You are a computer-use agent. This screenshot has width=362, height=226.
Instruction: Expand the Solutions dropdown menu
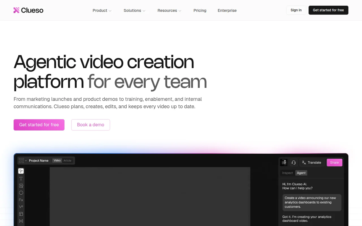pos(135,10)
